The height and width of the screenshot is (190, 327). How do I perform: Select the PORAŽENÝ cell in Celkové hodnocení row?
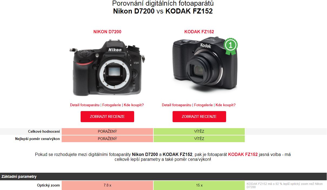(107, 131)
